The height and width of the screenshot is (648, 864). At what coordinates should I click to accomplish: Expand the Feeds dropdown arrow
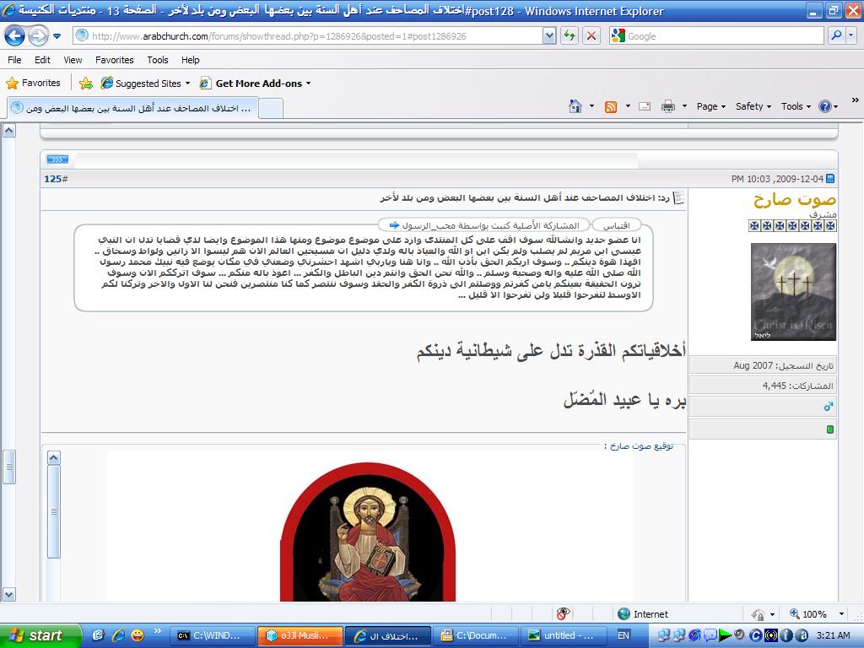tap(628, 106)
